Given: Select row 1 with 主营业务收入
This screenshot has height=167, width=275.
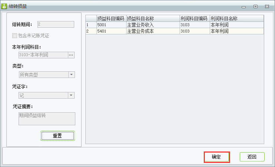Looking at the screenshot, I should click(175, 25).
